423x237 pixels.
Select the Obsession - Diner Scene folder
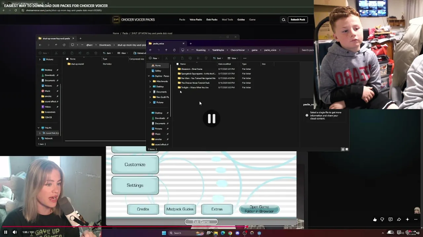point(192,69)
